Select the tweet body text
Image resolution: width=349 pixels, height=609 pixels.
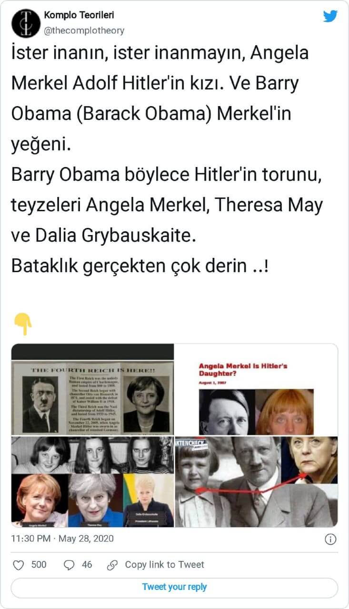coord(167,159)
